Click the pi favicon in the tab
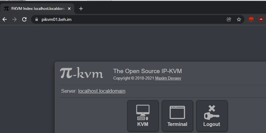Image resolution: width=266 pixels, height=133 pixels. [x=6, y=9]
